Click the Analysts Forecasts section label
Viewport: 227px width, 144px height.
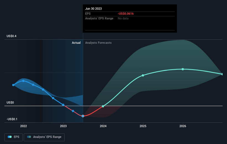pyautogui.click(x=98, y=43)
